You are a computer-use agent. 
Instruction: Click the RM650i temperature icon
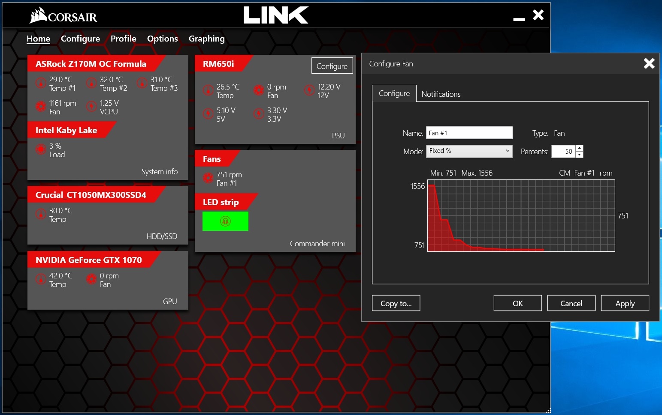(x=208, y=90)
